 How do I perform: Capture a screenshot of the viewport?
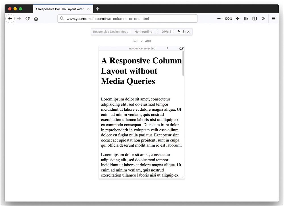pos(183,32)
